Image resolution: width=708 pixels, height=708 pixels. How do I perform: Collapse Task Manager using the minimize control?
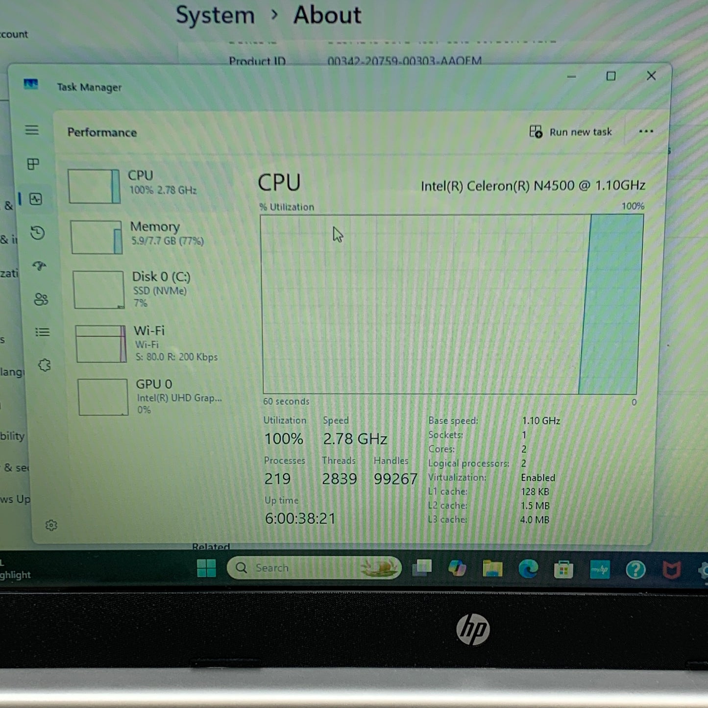[x=571, y=76]
